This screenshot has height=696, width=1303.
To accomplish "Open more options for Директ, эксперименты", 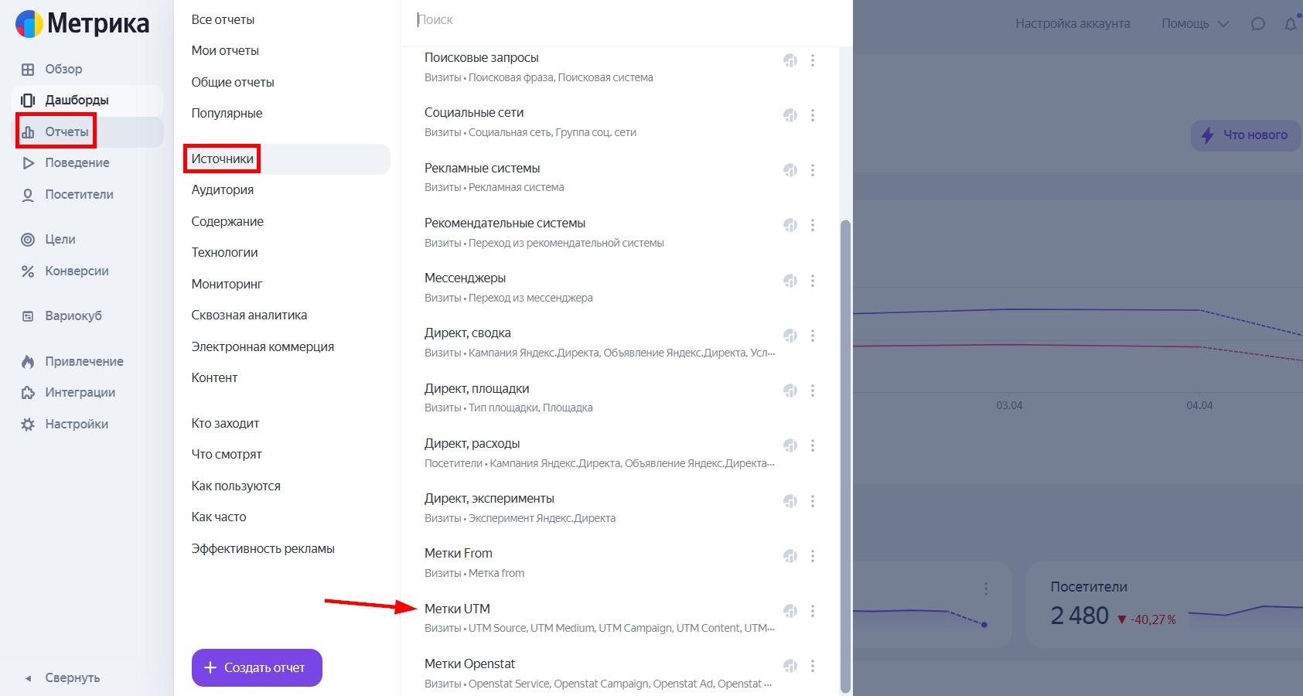I will click(813, 501).
